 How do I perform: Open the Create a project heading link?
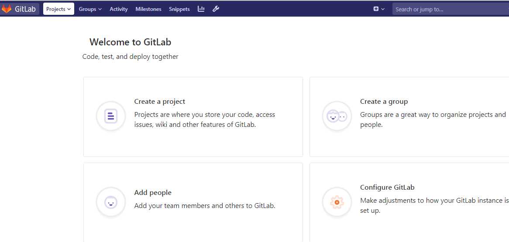point(160,102)
